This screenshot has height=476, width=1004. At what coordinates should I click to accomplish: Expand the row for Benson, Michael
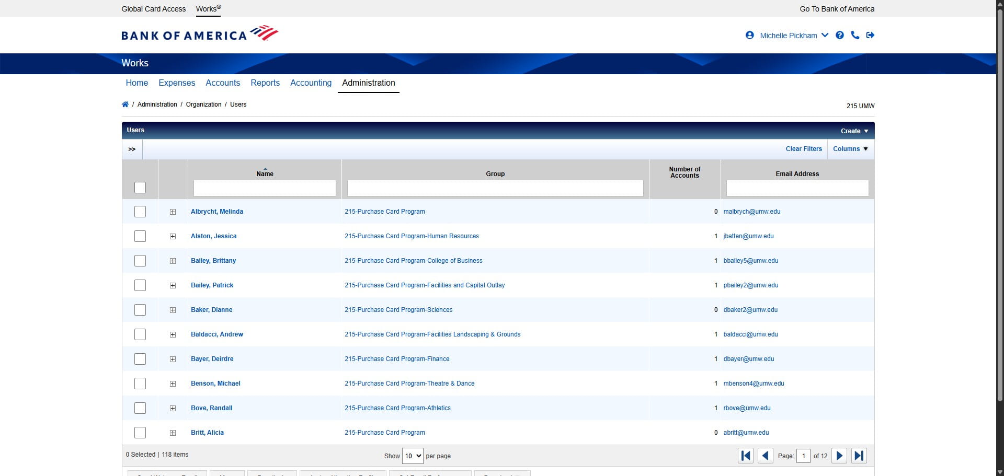(173, 384)
